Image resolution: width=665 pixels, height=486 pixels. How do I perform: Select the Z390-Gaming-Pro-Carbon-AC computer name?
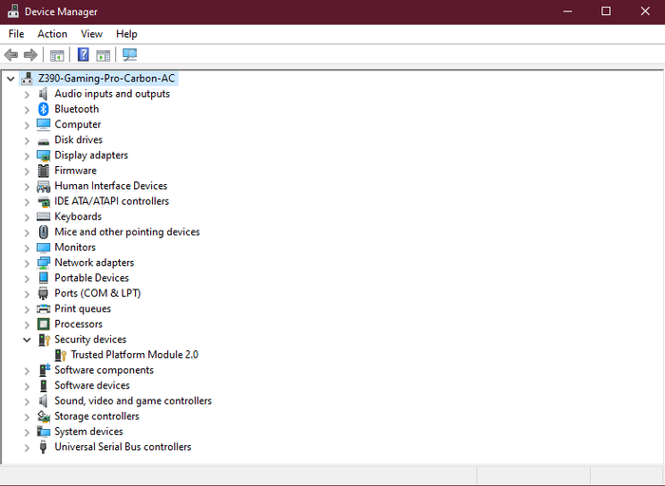click(x=106, y=79)
